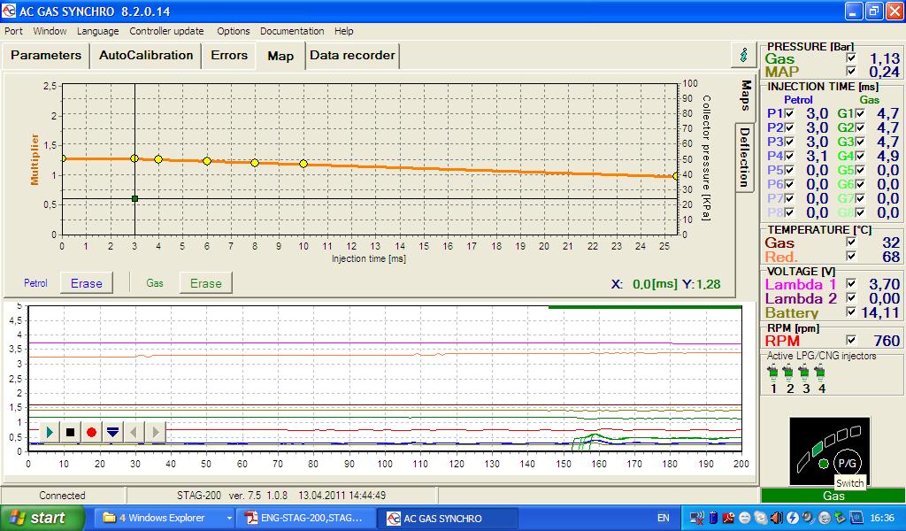Toggle the P4 petrol injector checkbox
906x531 pixels.
point(789,156)
